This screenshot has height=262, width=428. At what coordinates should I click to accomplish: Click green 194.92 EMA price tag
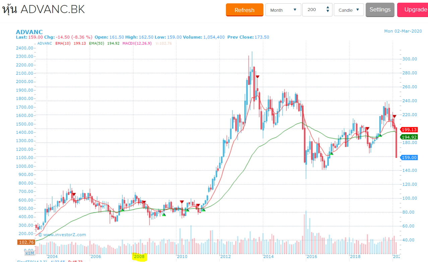(409, 137)
